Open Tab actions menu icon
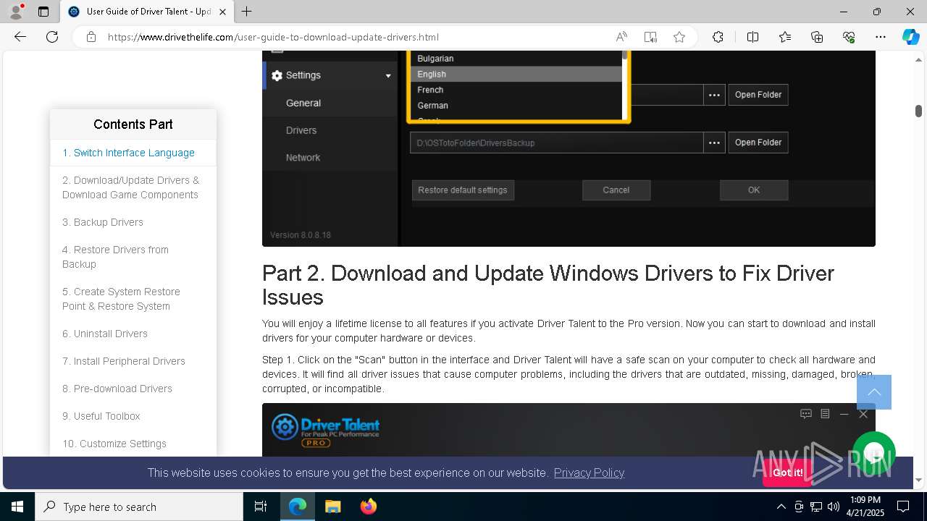The height and width of the screenshot is (521, 927). tap(43, 12)
